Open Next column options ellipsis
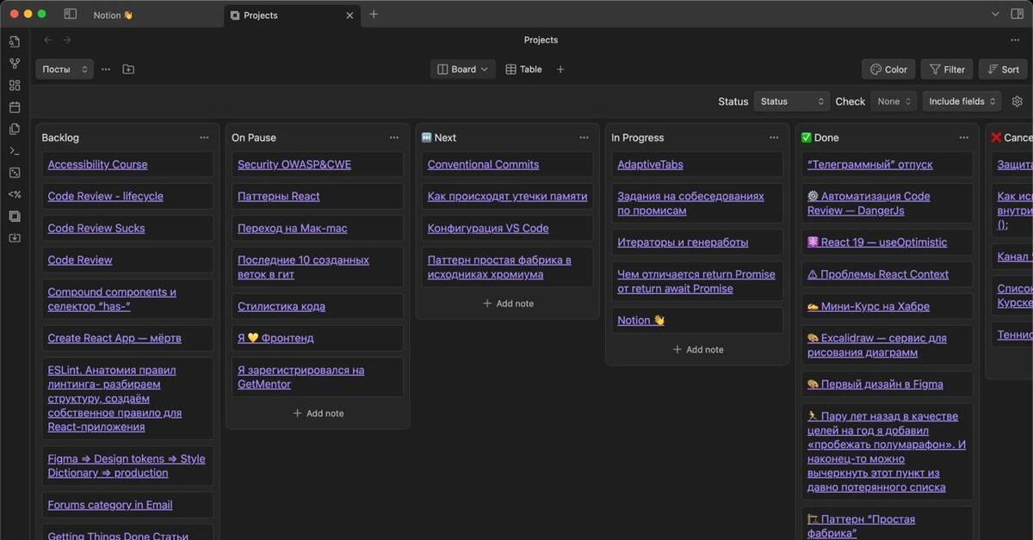1033x540 pixels. (x=584, y=138)
